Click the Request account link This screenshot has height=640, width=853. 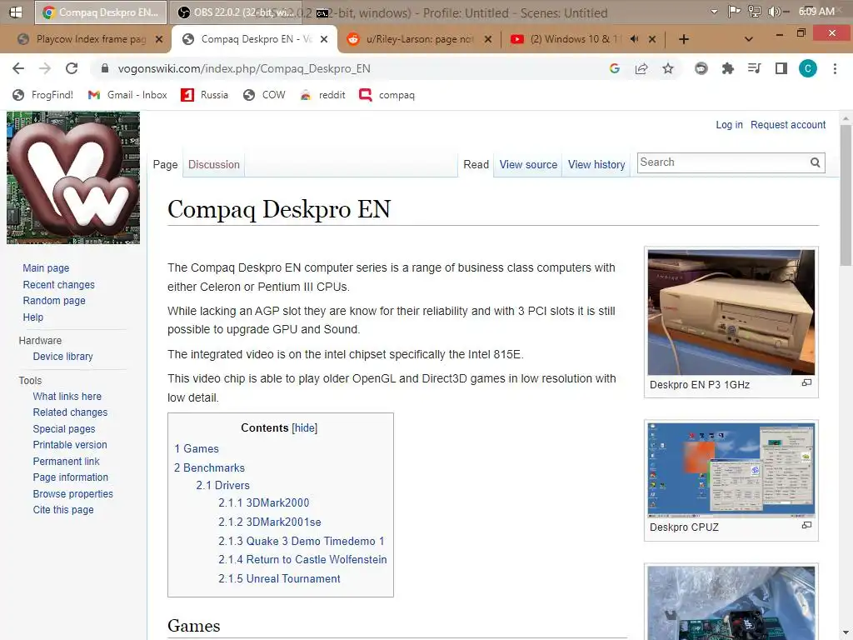tap(788, 125)
